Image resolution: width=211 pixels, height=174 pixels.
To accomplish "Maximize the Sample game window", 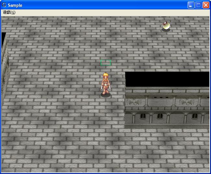I will 198,5.
